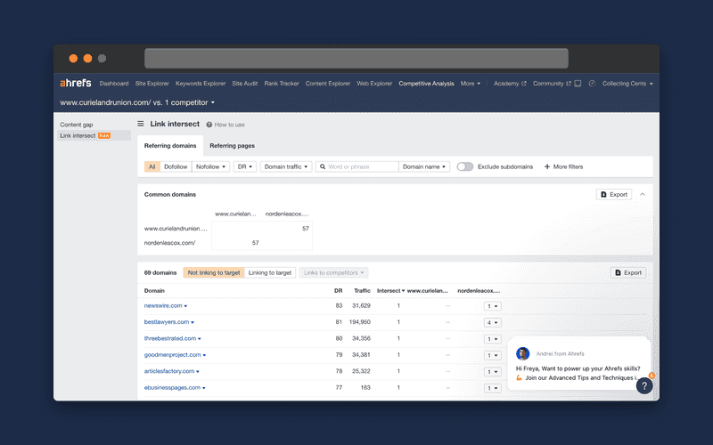Viewport: 713px width, 445px height.
Task: Open the Domain traffic dropdown
Action: (x=286, y=166)
